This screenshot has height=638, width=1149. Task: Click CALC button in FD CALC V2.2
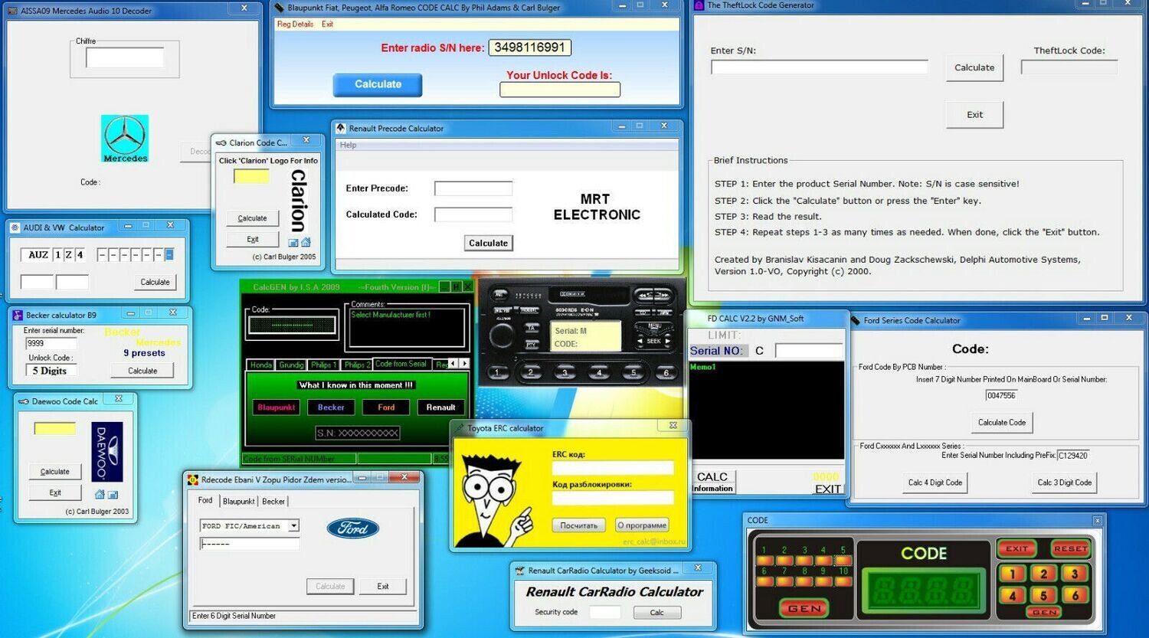(712, 476)
